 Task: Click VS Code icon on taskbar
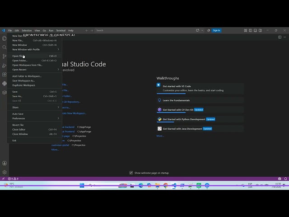174,185
